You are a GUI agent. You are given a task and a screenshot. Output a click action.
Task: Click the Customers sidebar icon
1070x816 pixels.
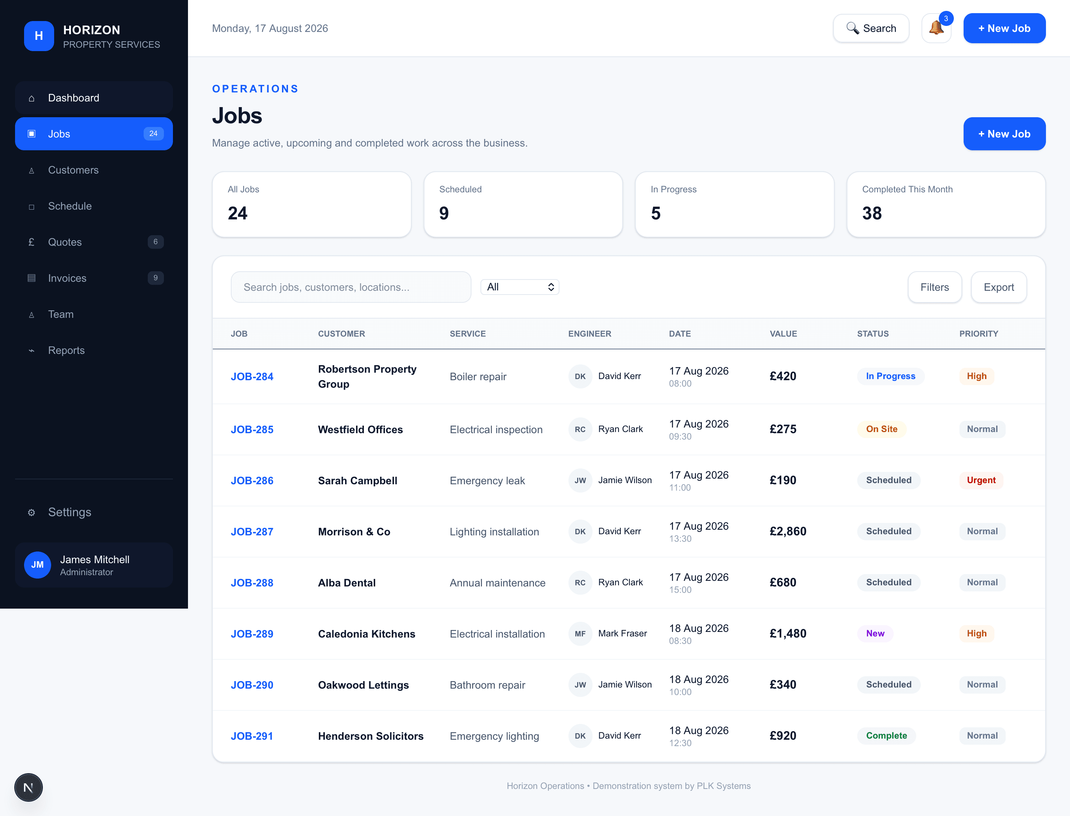tap(32, 171)
